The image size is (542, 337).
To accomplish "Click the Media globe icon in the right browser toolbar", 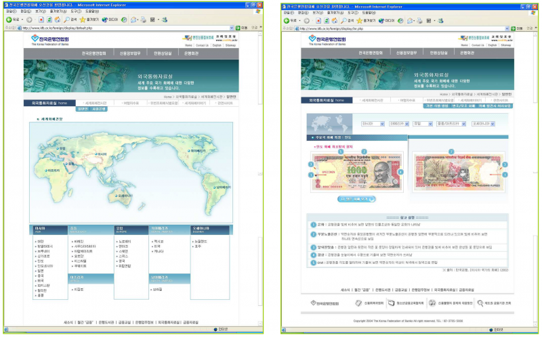I will (381, 21).
